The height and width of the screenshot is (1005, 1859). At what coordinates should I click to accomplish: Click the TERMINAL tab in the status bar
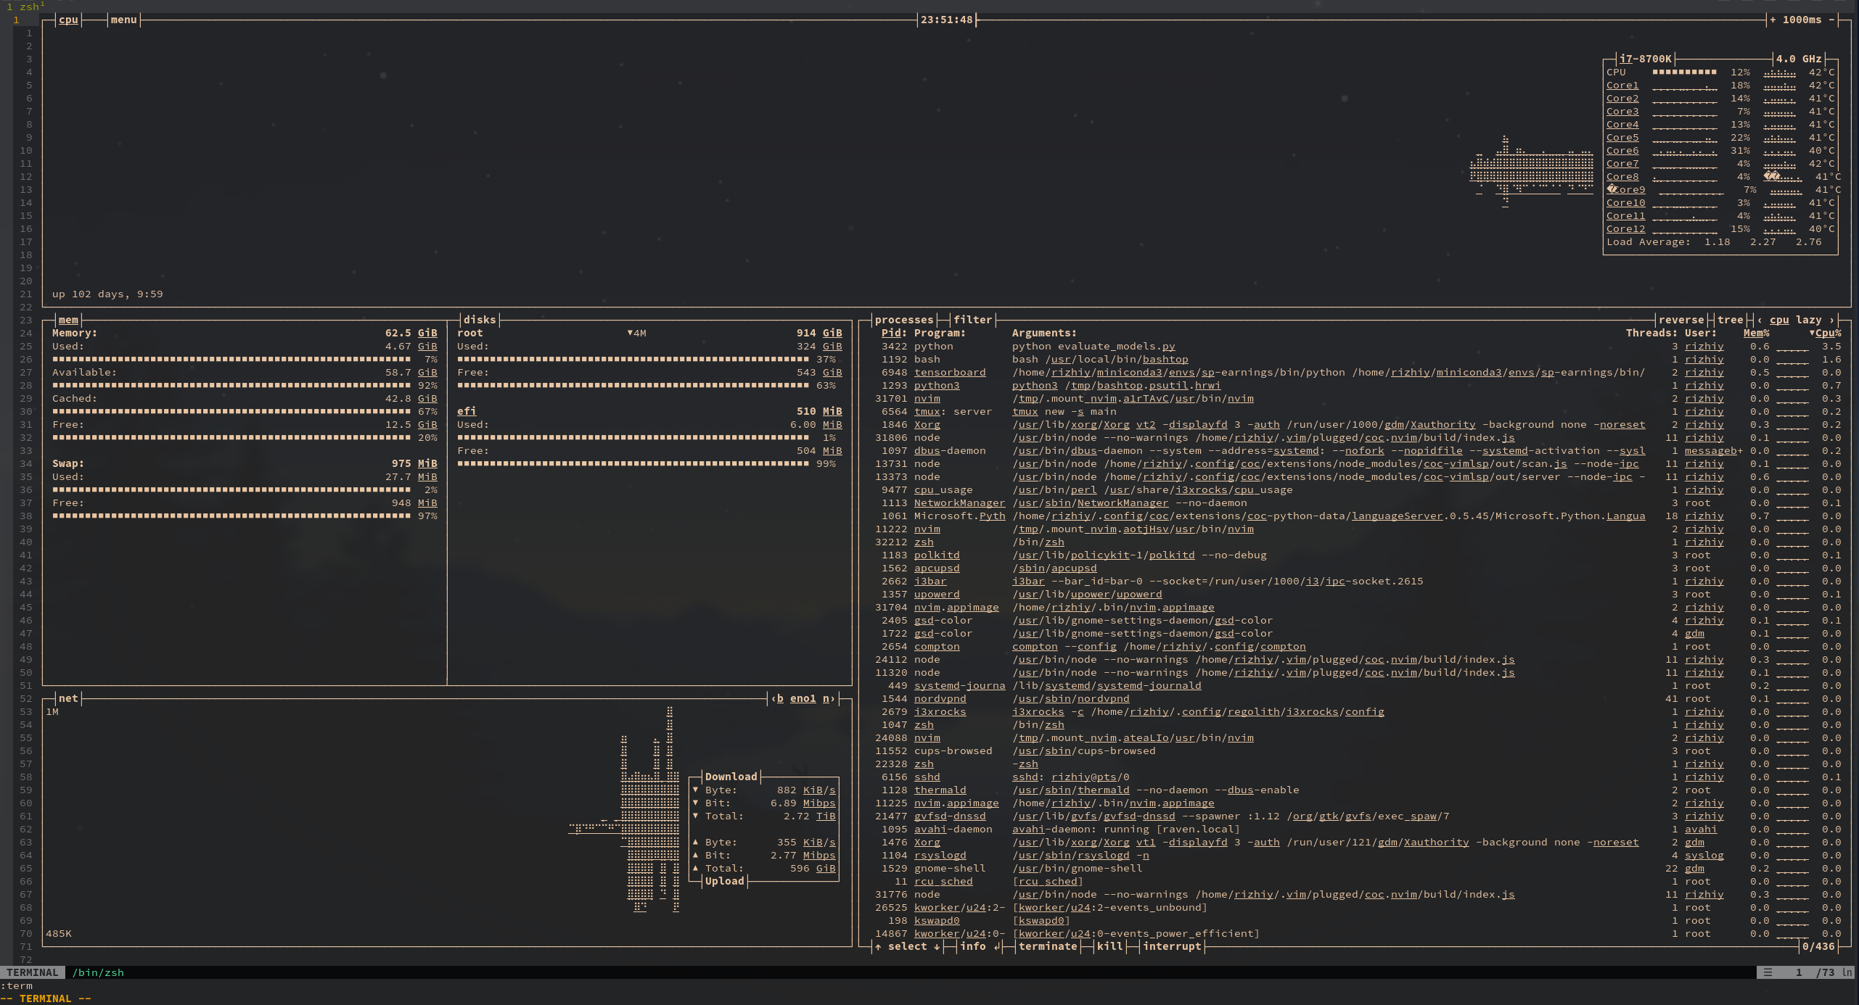(x=30, y=972)
